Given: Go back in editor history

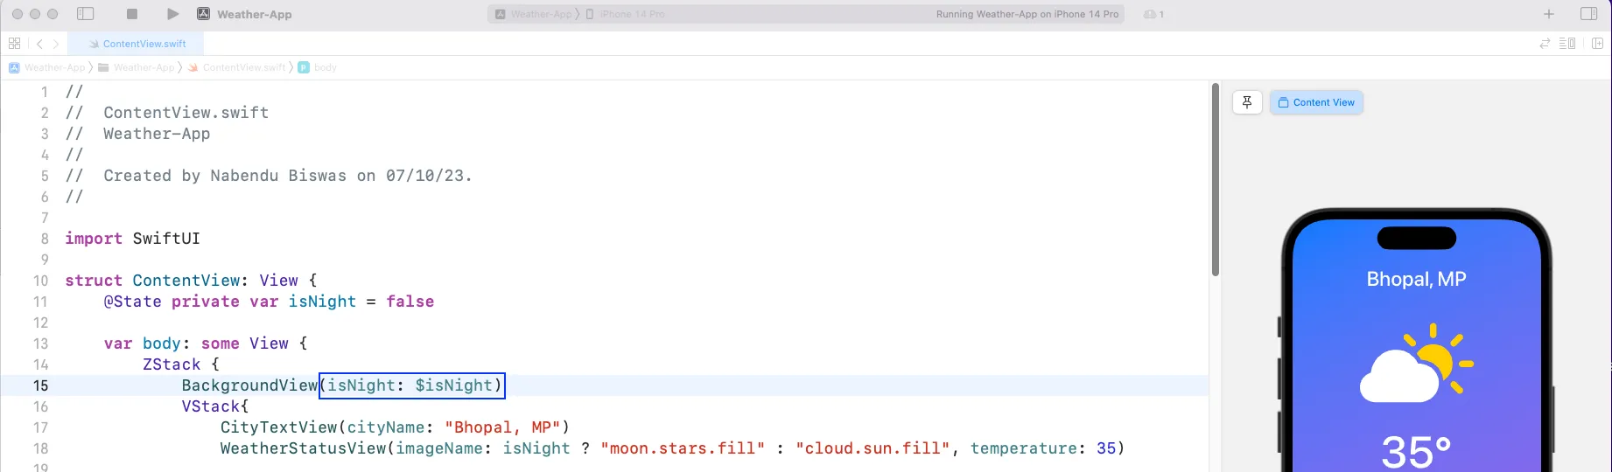Looking at the screenshot, I should tap(39, 43).
